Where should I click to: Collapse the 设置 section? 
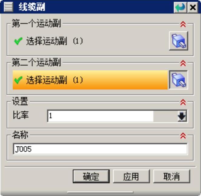tap(183, 102)
